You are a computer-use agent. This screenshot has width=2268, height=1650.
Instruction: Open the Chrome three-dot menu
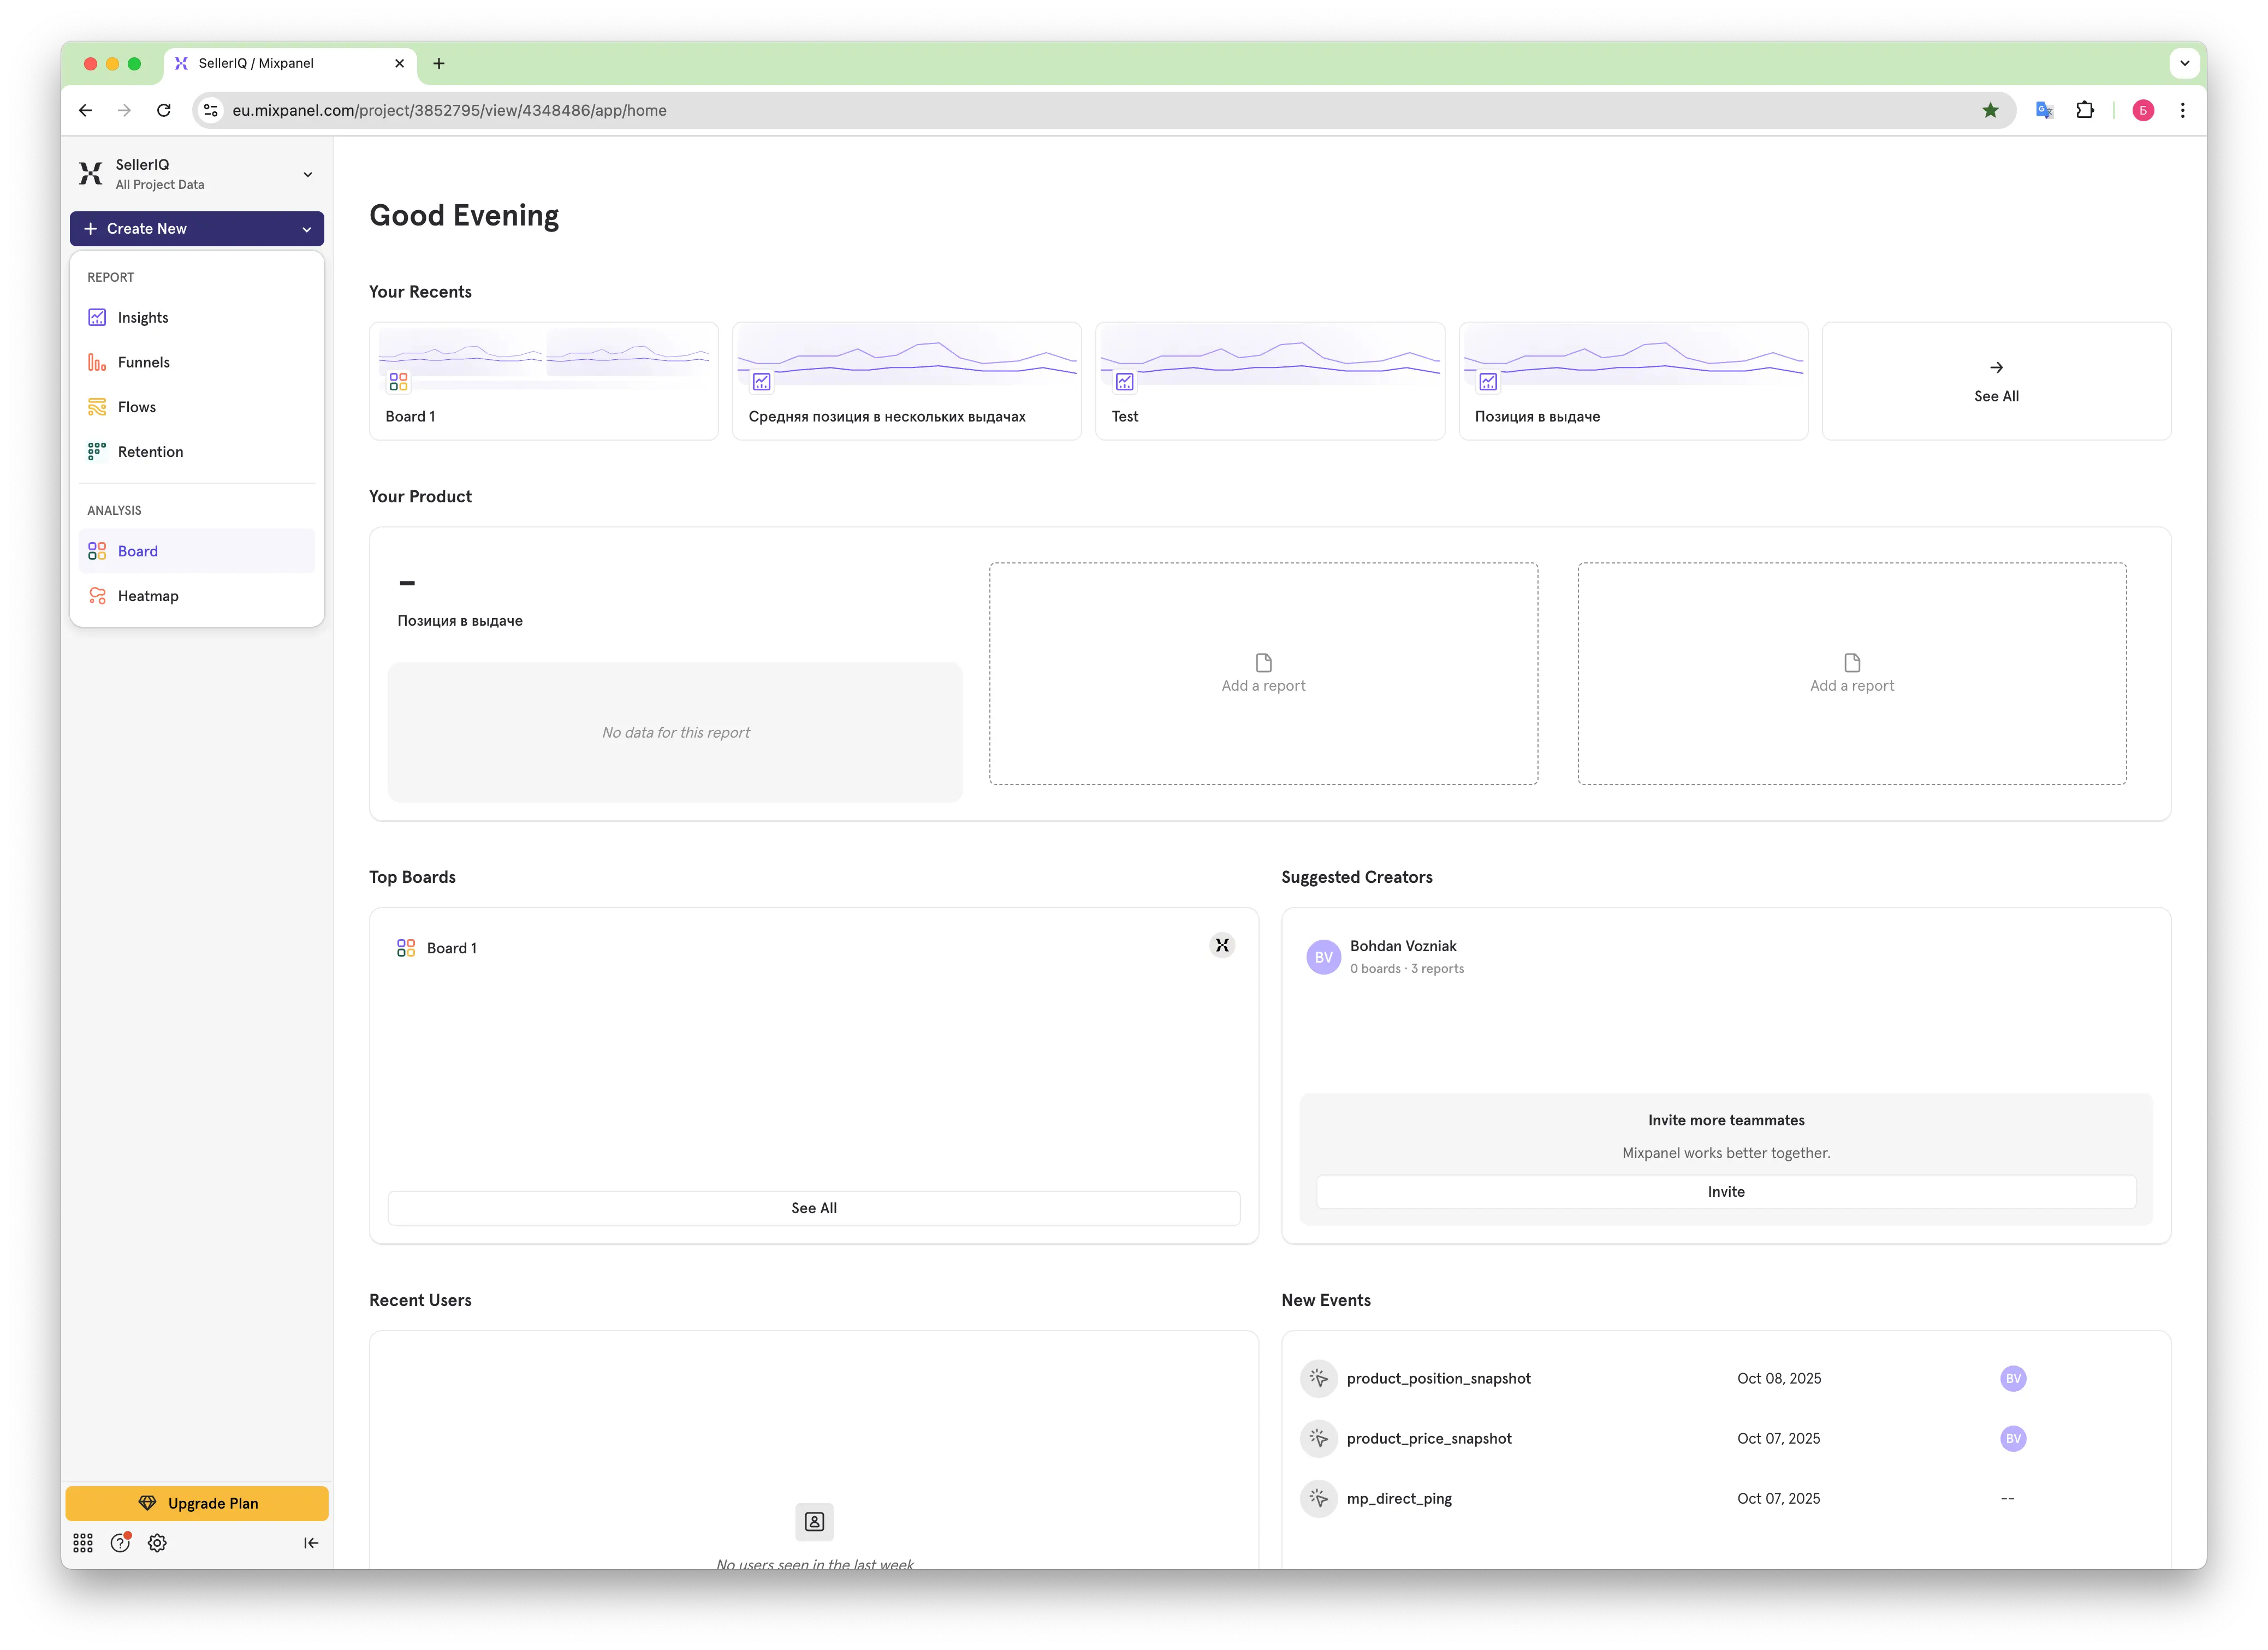pyautogui.click(x=2183, y=111)
